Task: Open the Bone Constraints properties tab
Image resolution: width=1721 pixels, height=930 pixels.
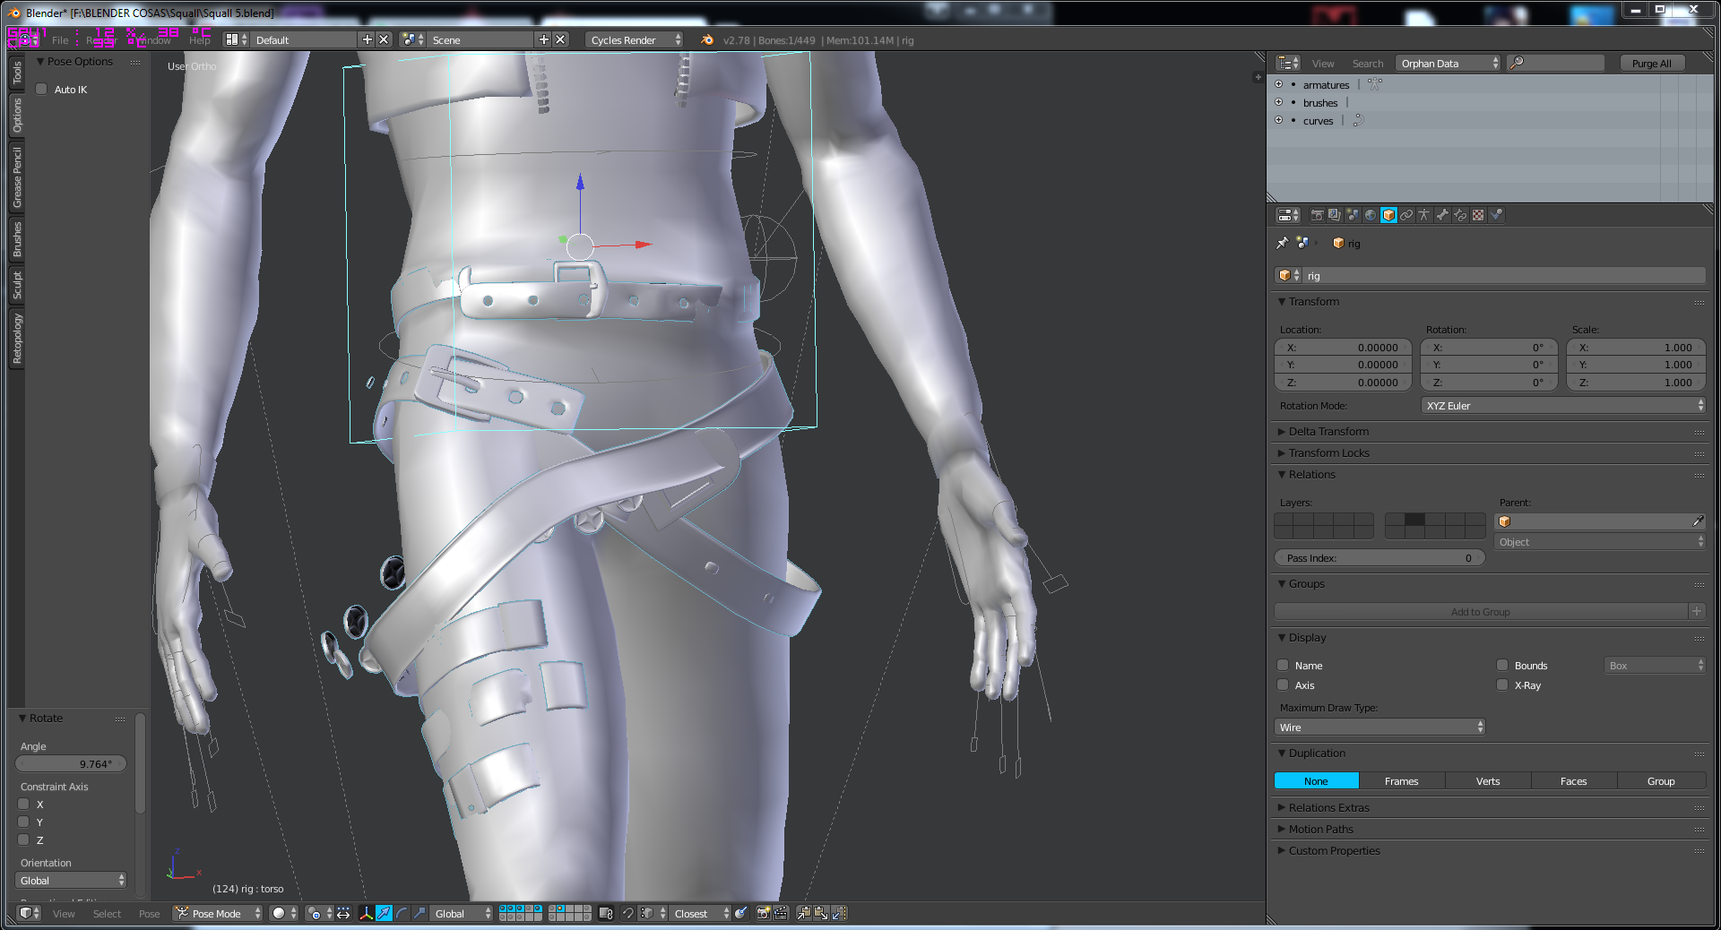Action: pyautogui.click(x=1460, y=215)
